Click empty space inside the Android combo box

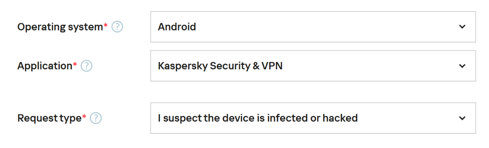[x=326, y=27]
